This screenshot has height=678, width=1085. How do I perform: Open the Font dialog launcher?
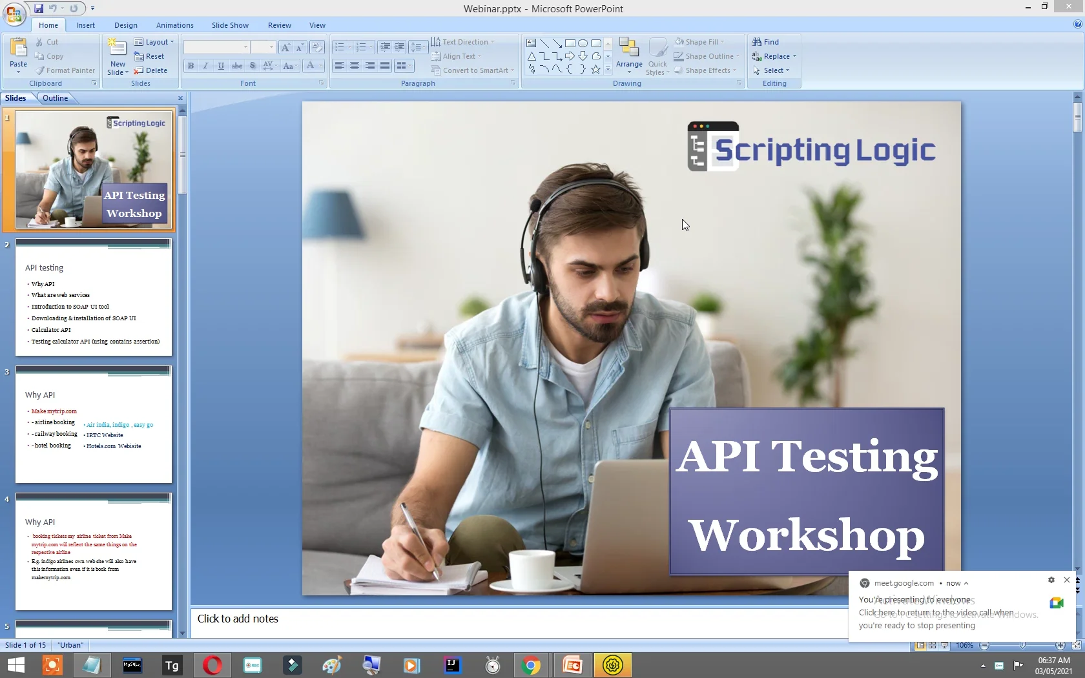322,83
